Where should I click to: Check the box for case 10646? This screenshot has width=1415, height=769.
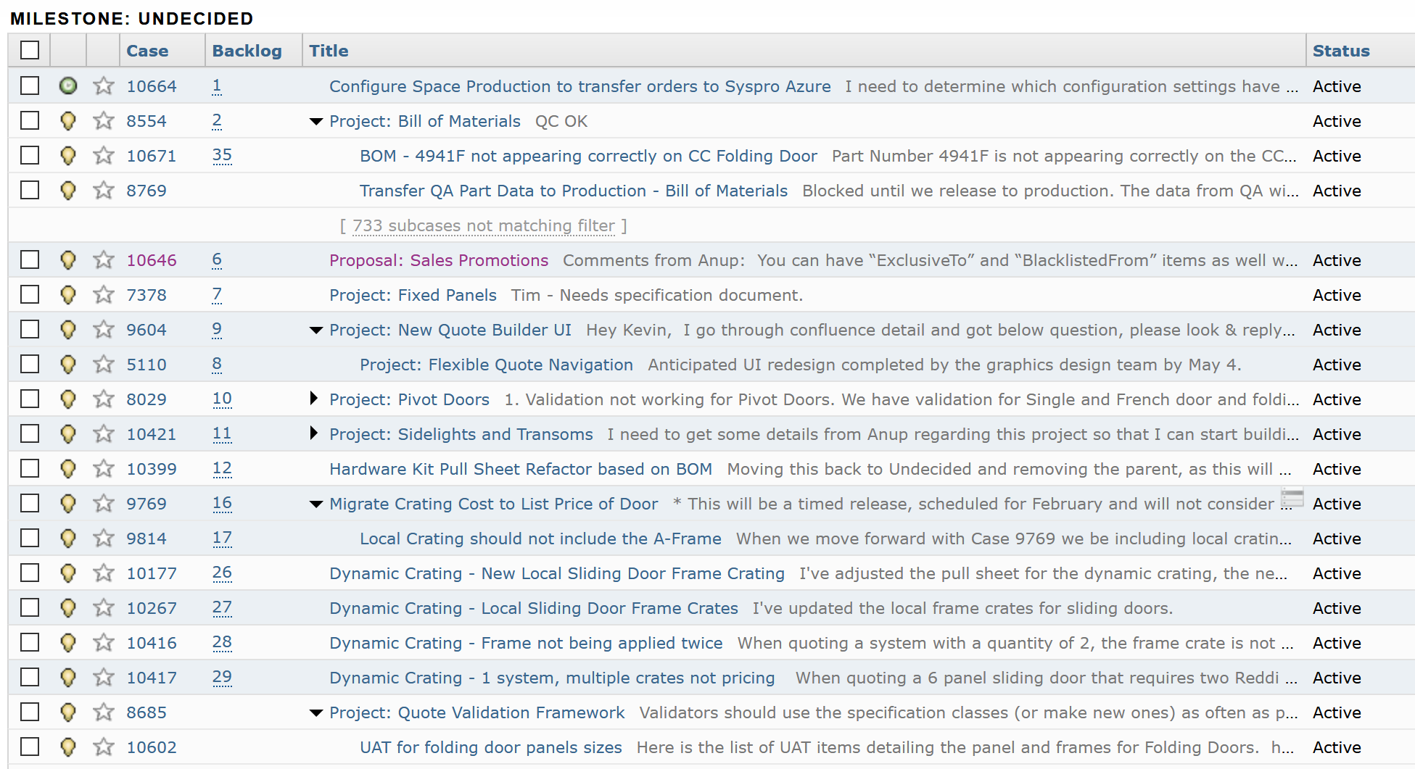(30, 259)
